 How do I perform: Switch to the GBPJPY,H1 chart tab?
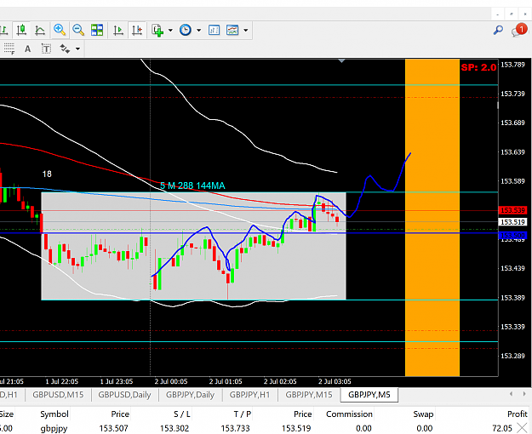point(249,395)
